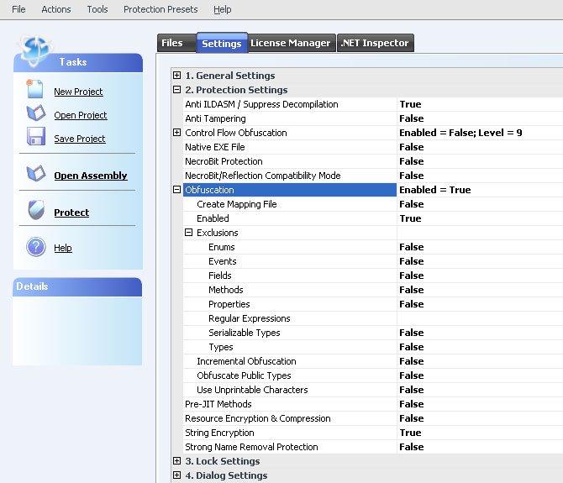The height and width of the screenshot is (483, 563).
Task: Switch to the Files tab
Action: (x=176, y=43)
